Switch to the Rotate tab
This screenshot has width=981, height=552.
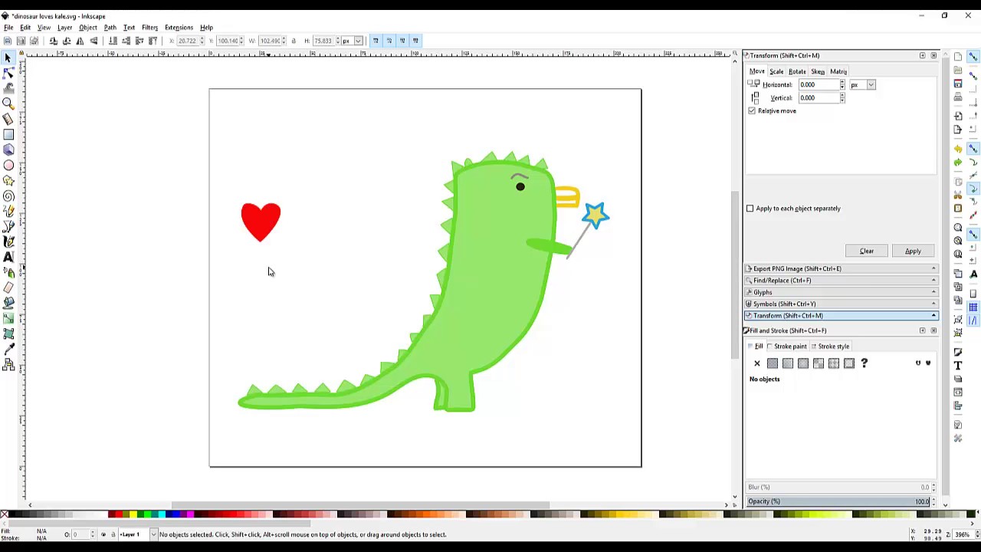click(797, 71)
